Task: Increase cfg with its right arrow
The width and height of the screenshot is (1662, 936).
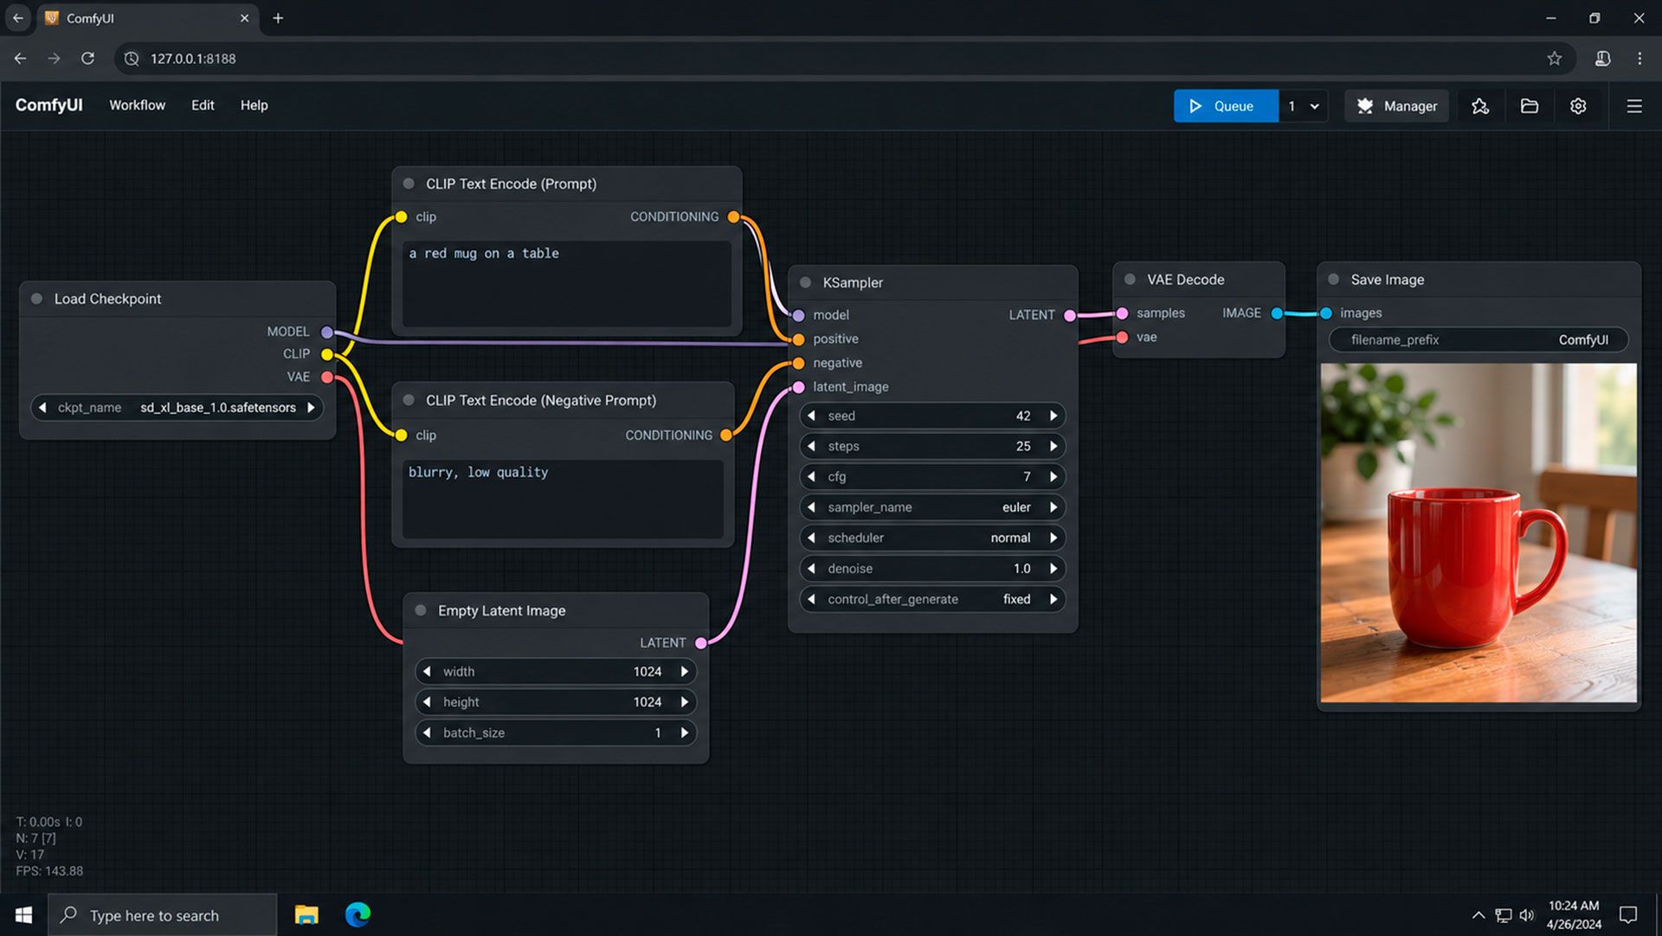Action: pyautogui.click(x=1053, y=477)
